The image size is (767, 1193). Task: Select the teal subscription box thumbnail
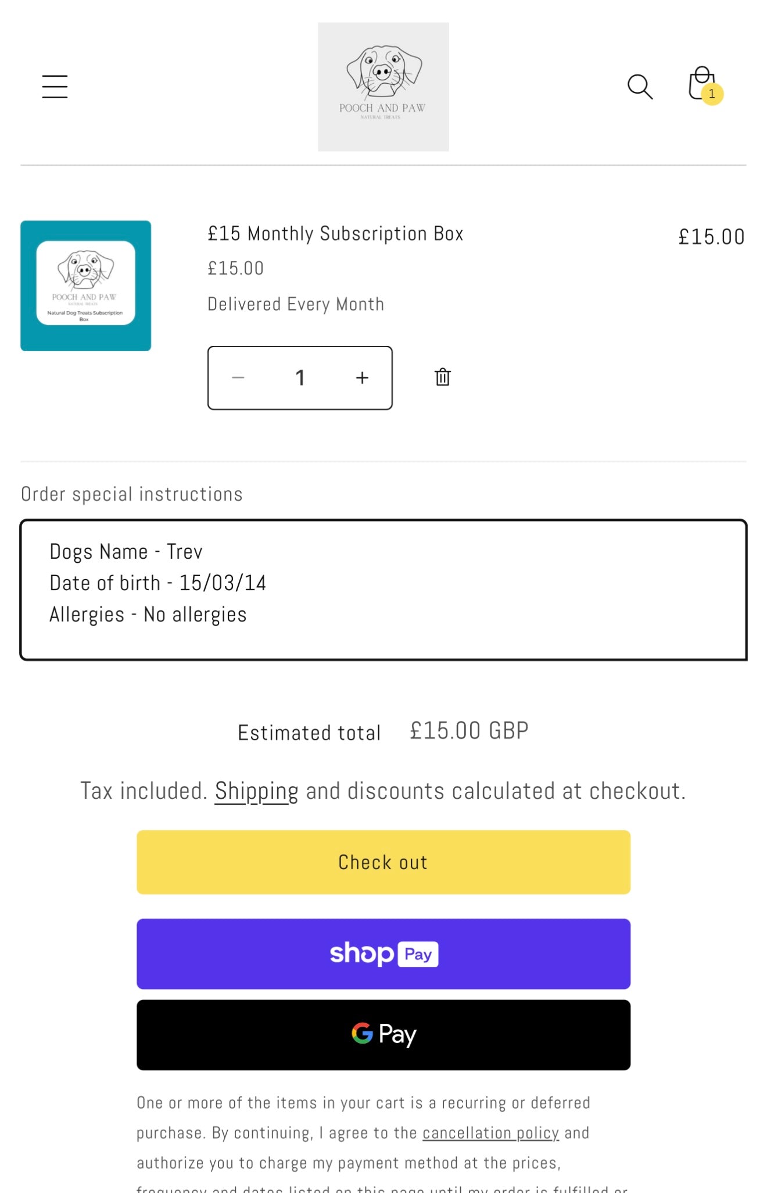pos(85,285)
